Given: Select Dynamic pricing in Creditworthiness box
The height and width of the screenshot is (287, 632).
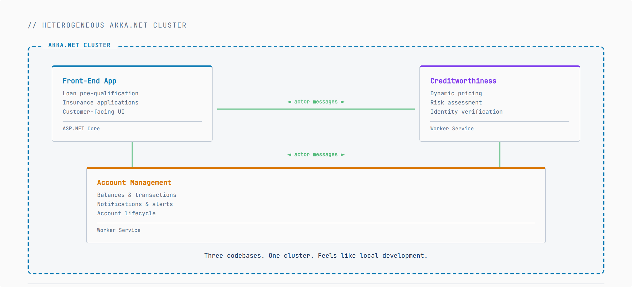Looking at the screenshot, I should [x=456, y=93].
